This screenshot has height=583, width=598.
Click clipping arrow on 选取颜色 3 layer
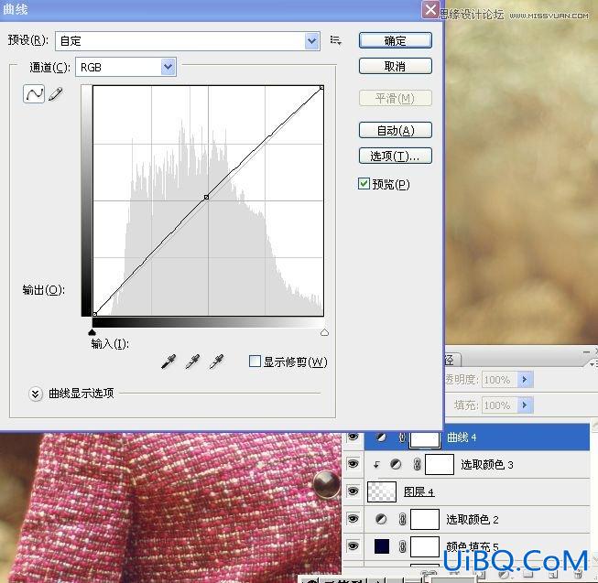pyautogui.click(x=376, y=465)
